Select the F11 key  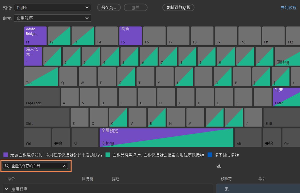click(273, 36)
